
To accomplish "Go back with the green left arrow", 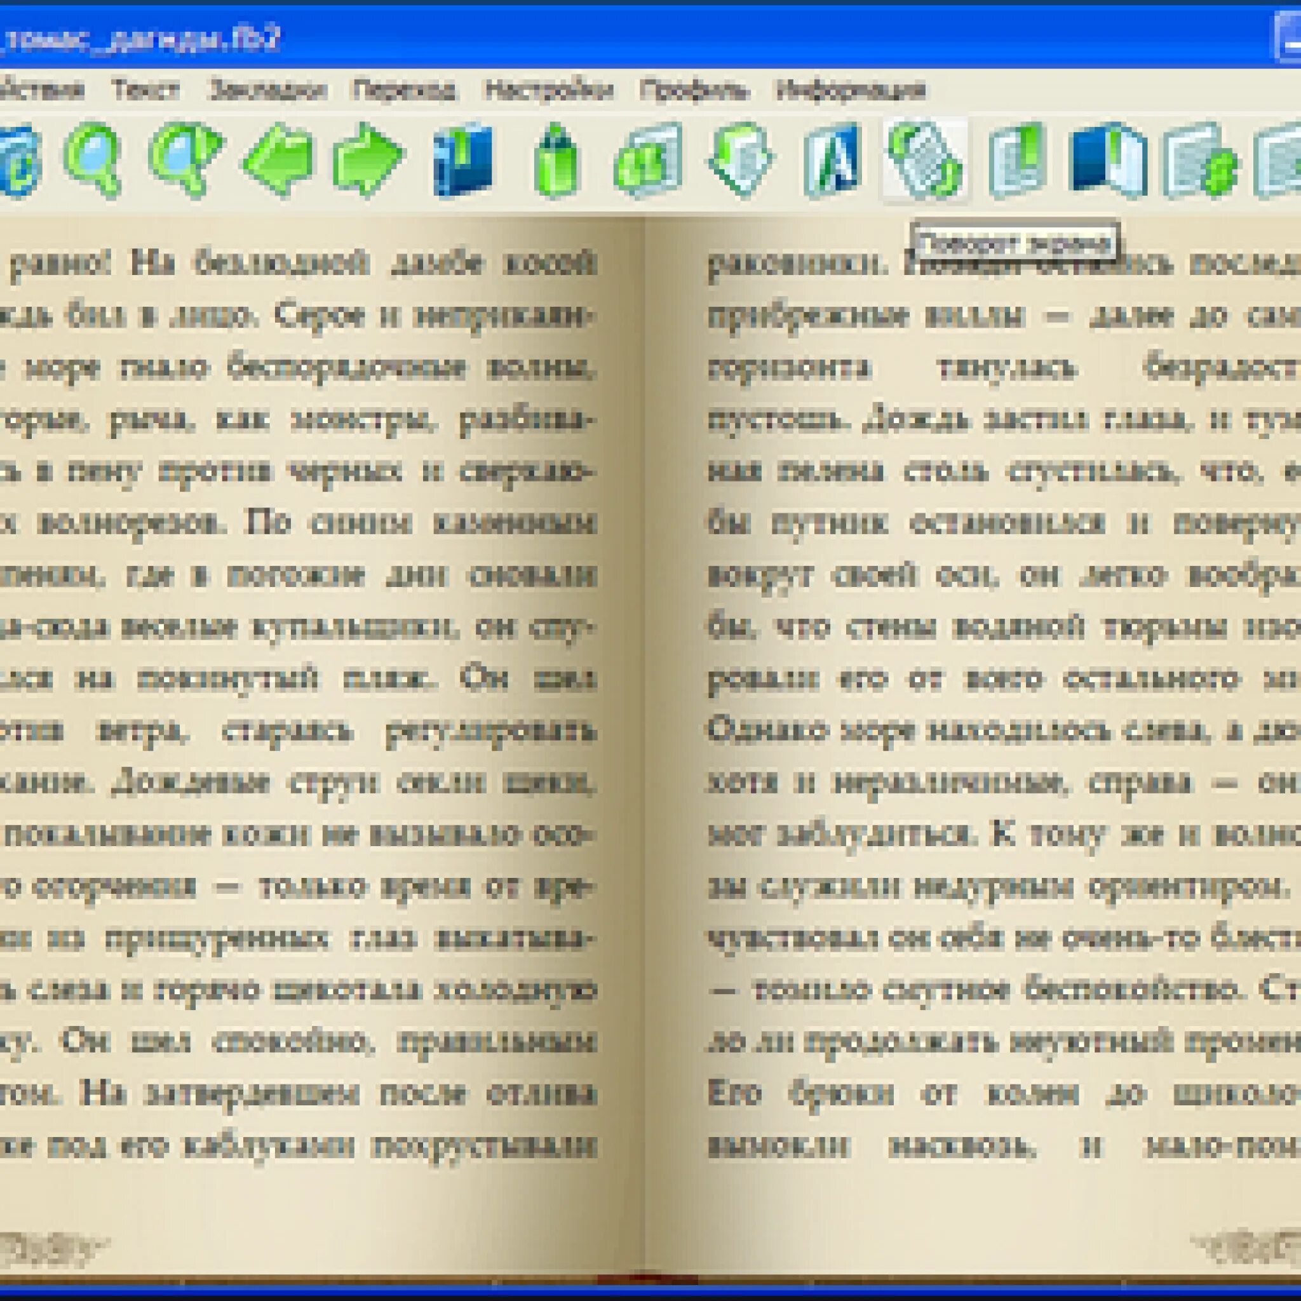I will 278,160.
